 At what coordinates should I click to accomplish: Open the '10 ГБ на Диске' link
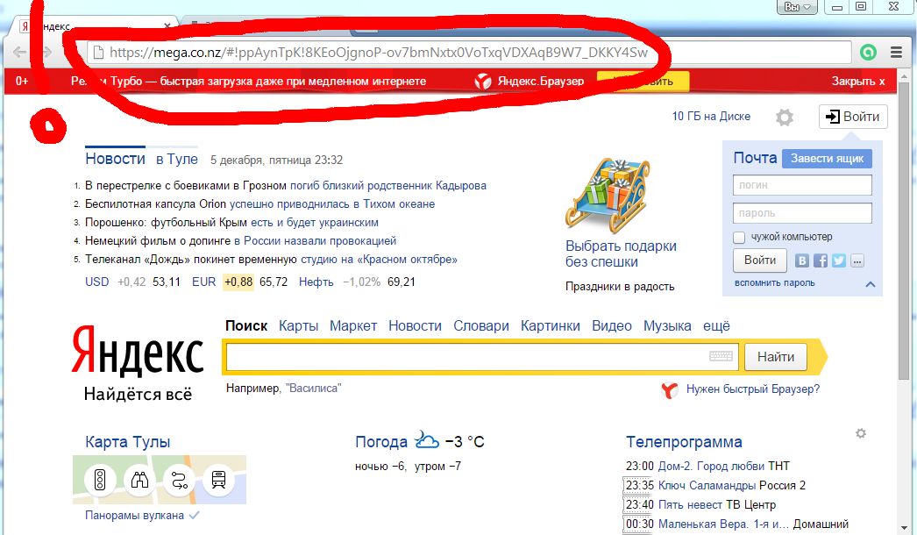(x=711, y=116)
